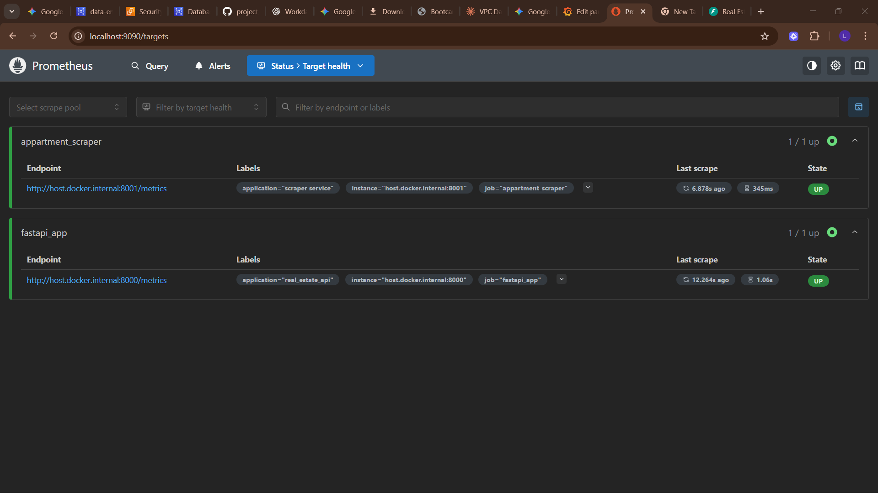Click the Prometheus flame logo
The height and width of the screenshot is (493, 878).
coord(17,66)
